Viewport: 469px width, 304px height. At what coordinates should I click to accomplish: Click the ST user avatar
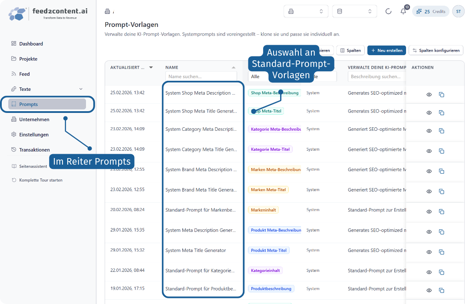458,11
